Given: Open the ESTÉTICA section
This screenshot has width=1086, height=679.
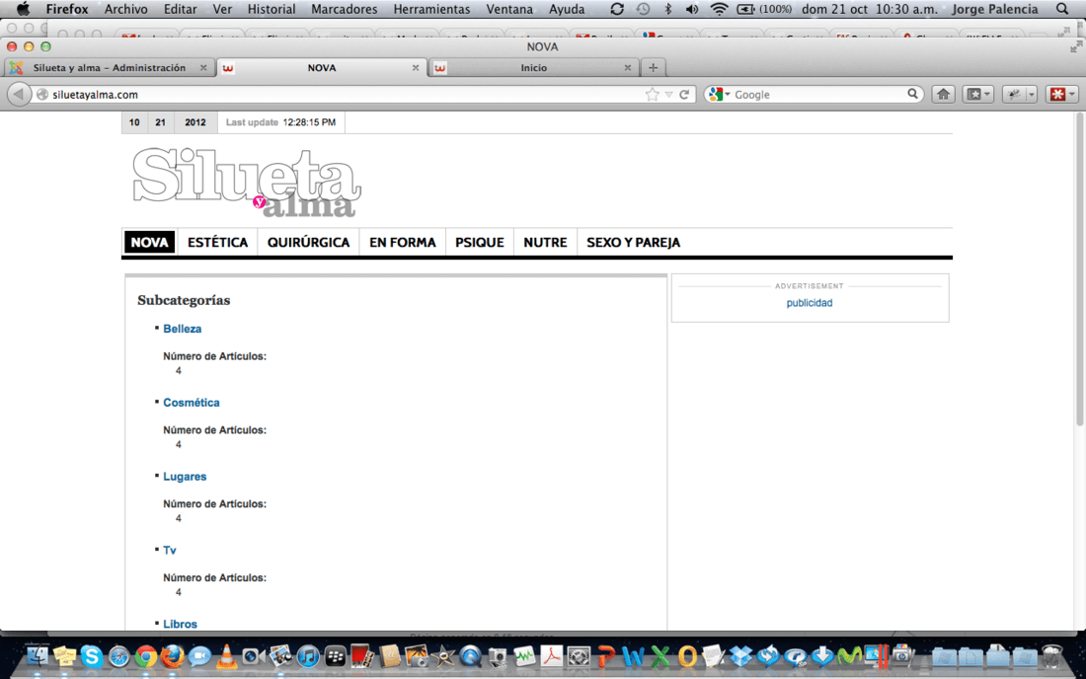Looking at the screenshot, I should (x=217, y=242).
